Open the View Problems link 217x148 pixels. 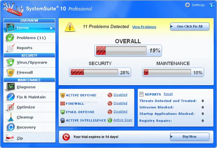pyautogui.click(x=144, y=27)
